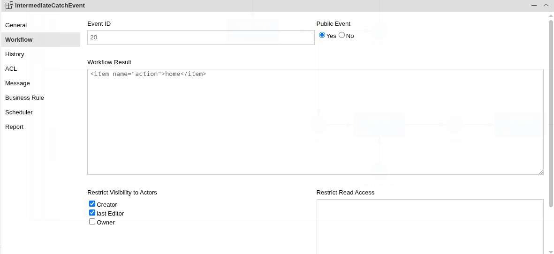The width and height of the screenshot is (554, 254).
Task: Go to the Message section
Action: tap(17, 83)
